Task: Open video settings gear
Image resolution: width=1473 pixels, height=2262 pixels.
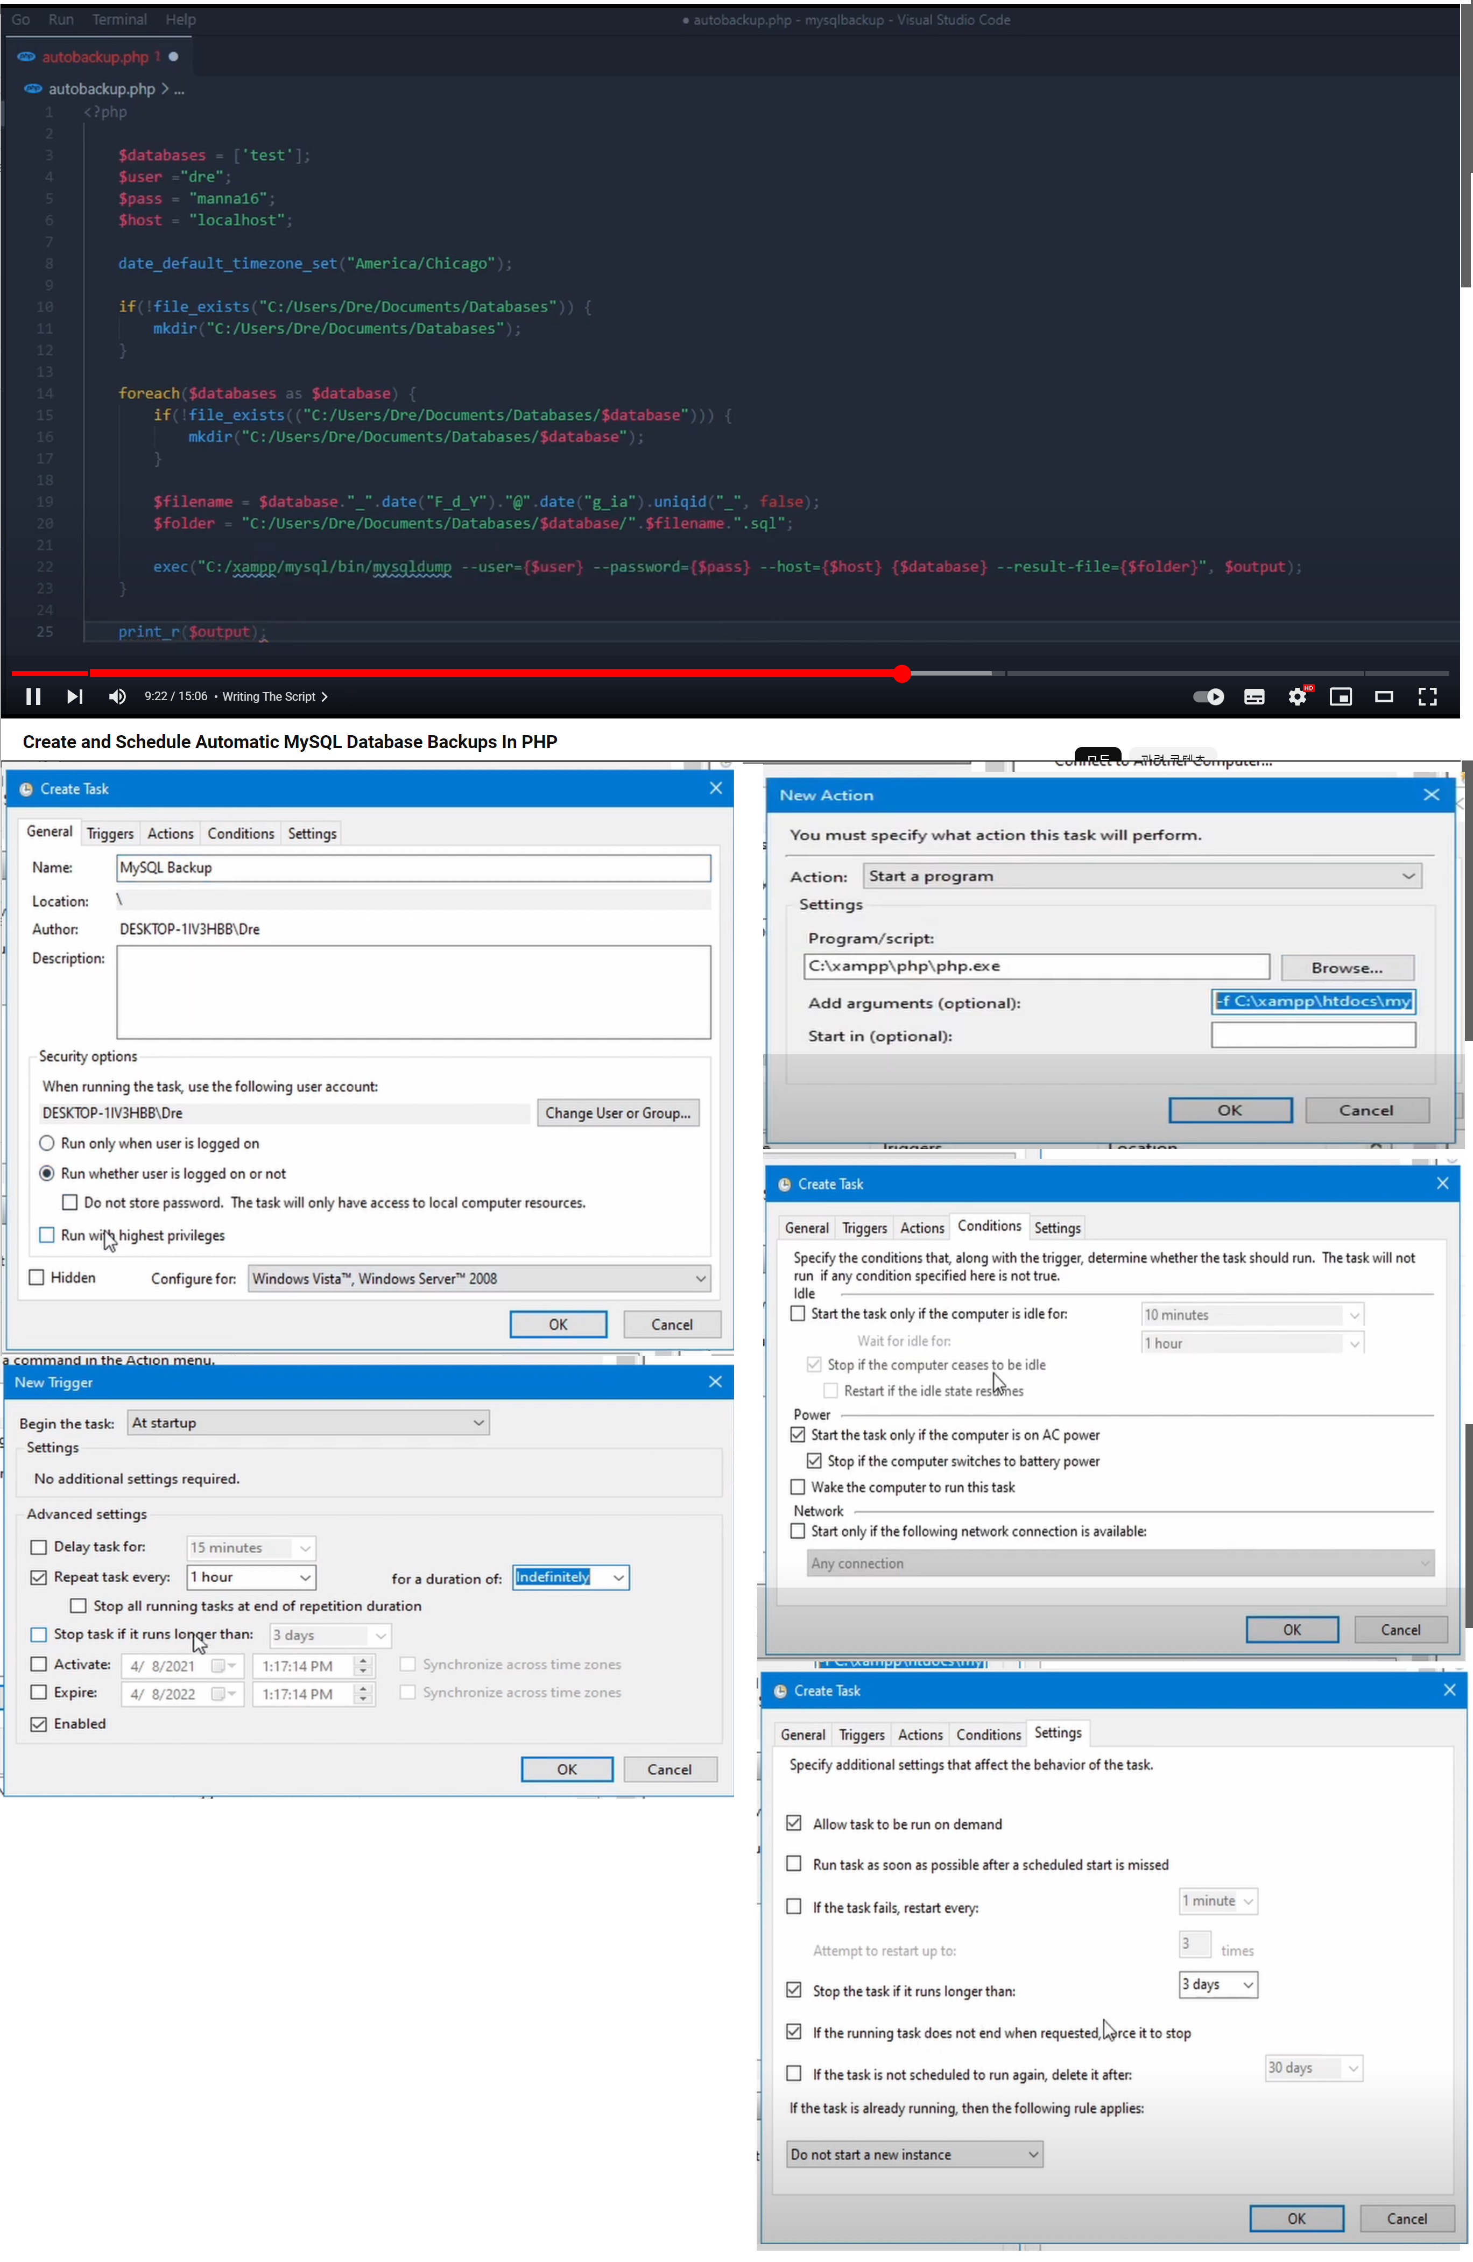Action: point(1297,696)
